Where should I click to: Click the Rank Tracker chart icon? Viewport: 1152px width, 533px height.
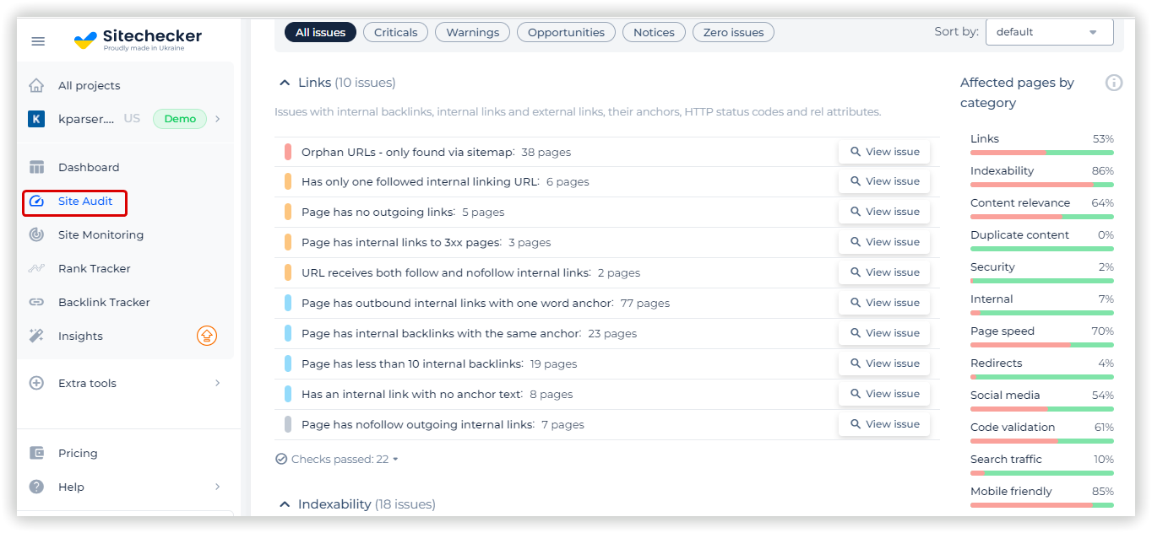pyautogui.click(x=36, y=268)
